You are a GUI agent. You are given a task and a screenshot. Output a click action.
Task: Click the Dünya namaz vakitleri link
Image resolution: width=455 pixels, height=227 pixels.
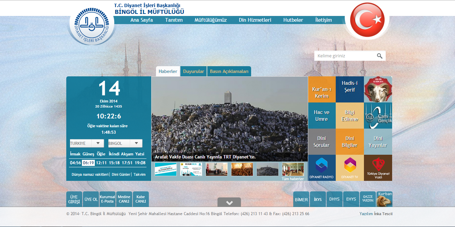[90, 174]
